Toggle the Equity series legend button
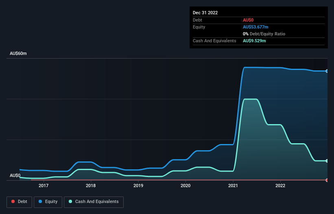This screenshot has width=334, height=214. pyautogui.click(x=48, y=202)
